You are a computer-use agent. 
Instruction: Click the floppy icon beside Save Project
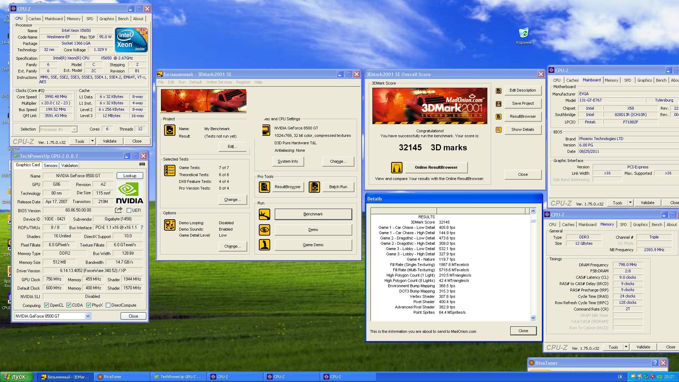(x=498, y=104)
